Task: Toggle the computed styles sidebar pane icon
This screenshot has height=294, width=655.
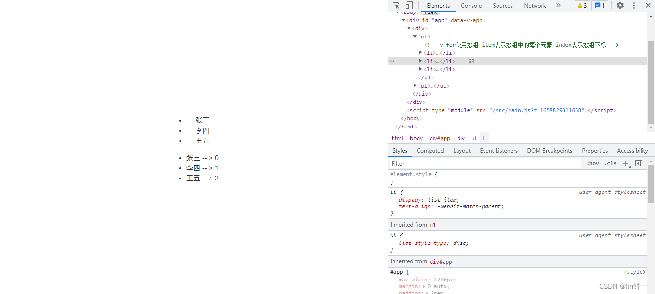Action: [x=639, y=163]
